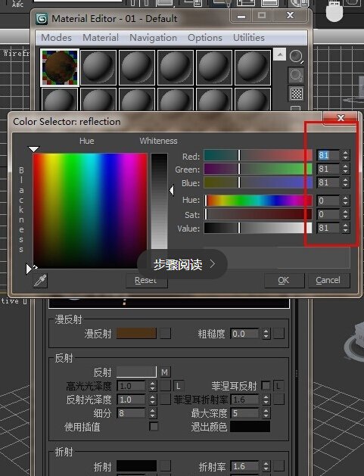Confirm color with OK button
Screen dimensions: 364x476
coord(284,280)
